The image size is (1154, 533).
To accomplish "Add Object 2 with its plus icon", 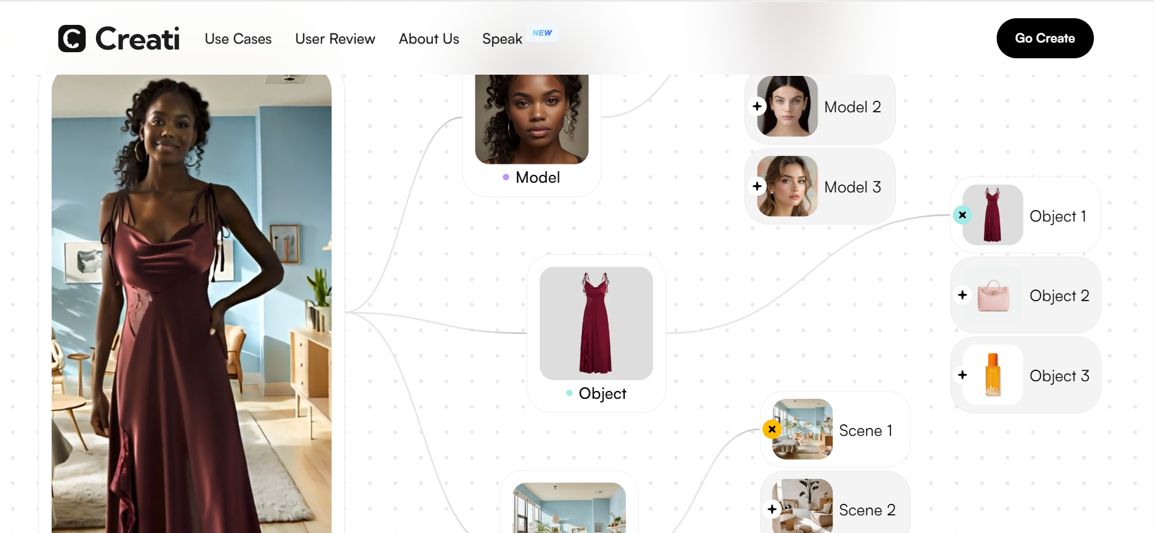I will coord(962,295).
